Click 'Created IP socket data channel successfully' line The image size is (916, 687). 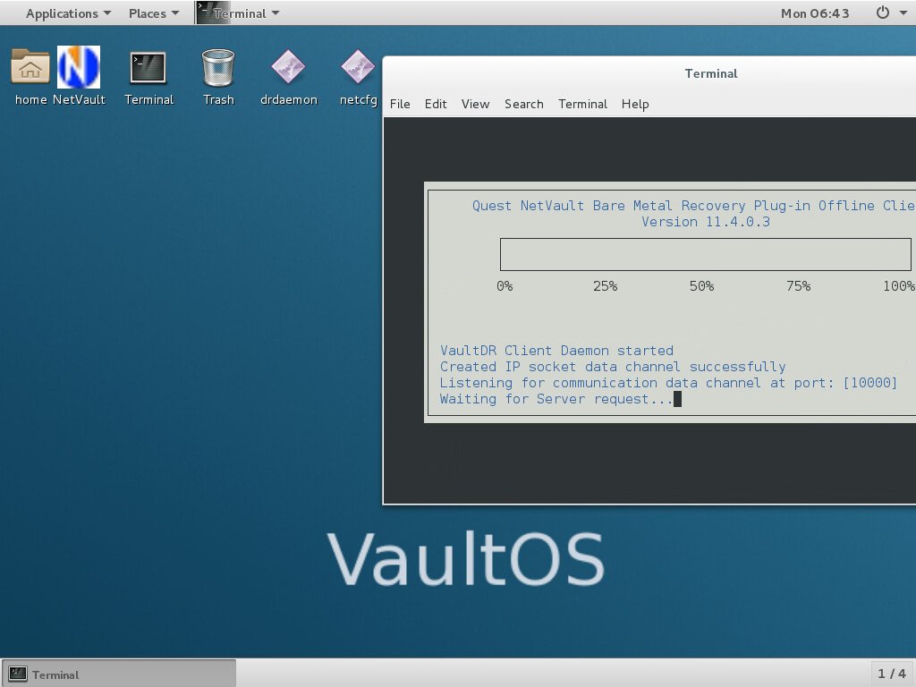[612, 367]
